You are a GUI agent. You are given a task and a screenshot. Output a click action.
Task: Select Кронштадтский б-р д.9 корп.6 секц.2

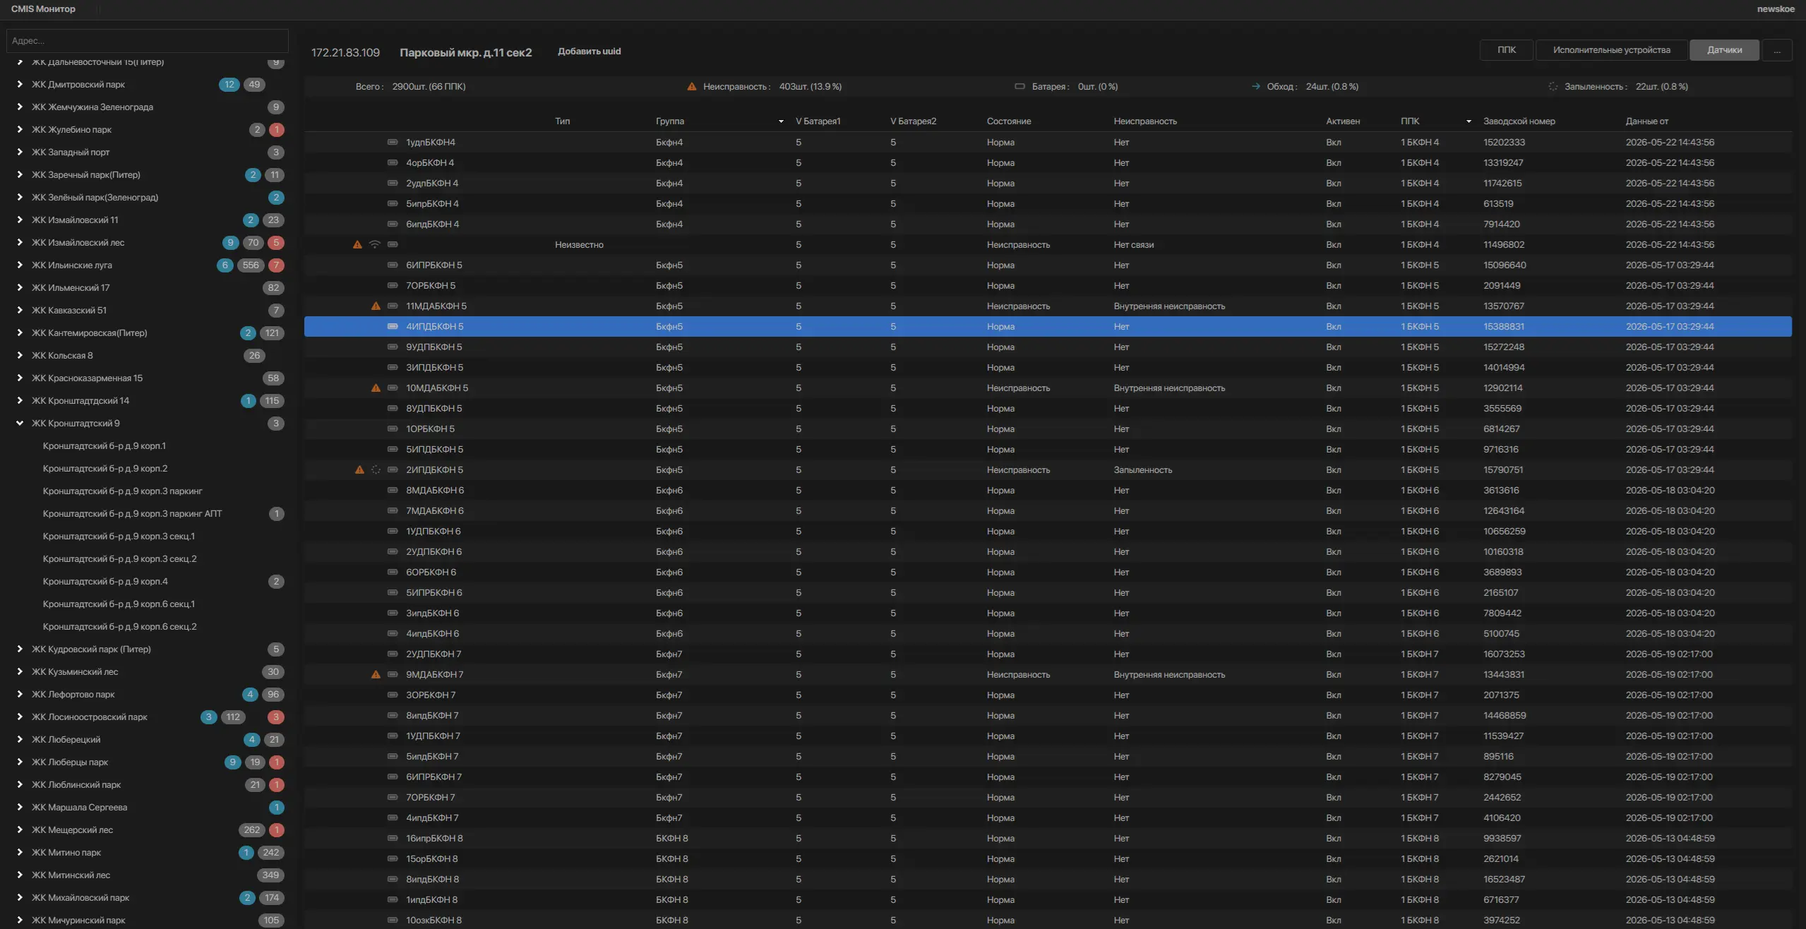pos(119,627)
